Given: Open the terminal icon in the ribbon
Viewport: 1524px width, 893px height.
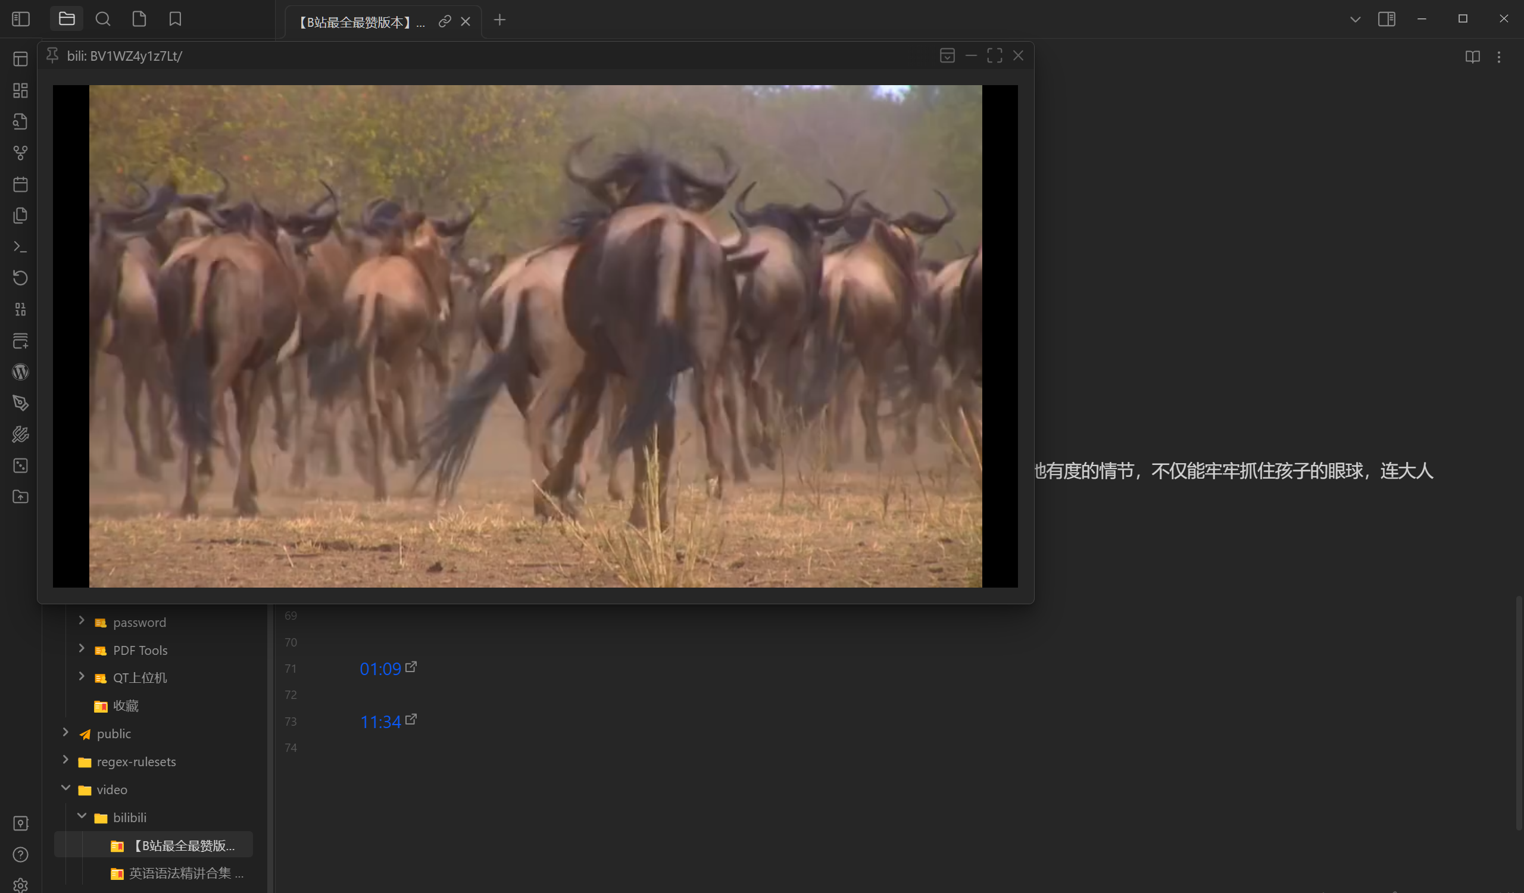Looking at the screenshot, I should pos(20,246).
